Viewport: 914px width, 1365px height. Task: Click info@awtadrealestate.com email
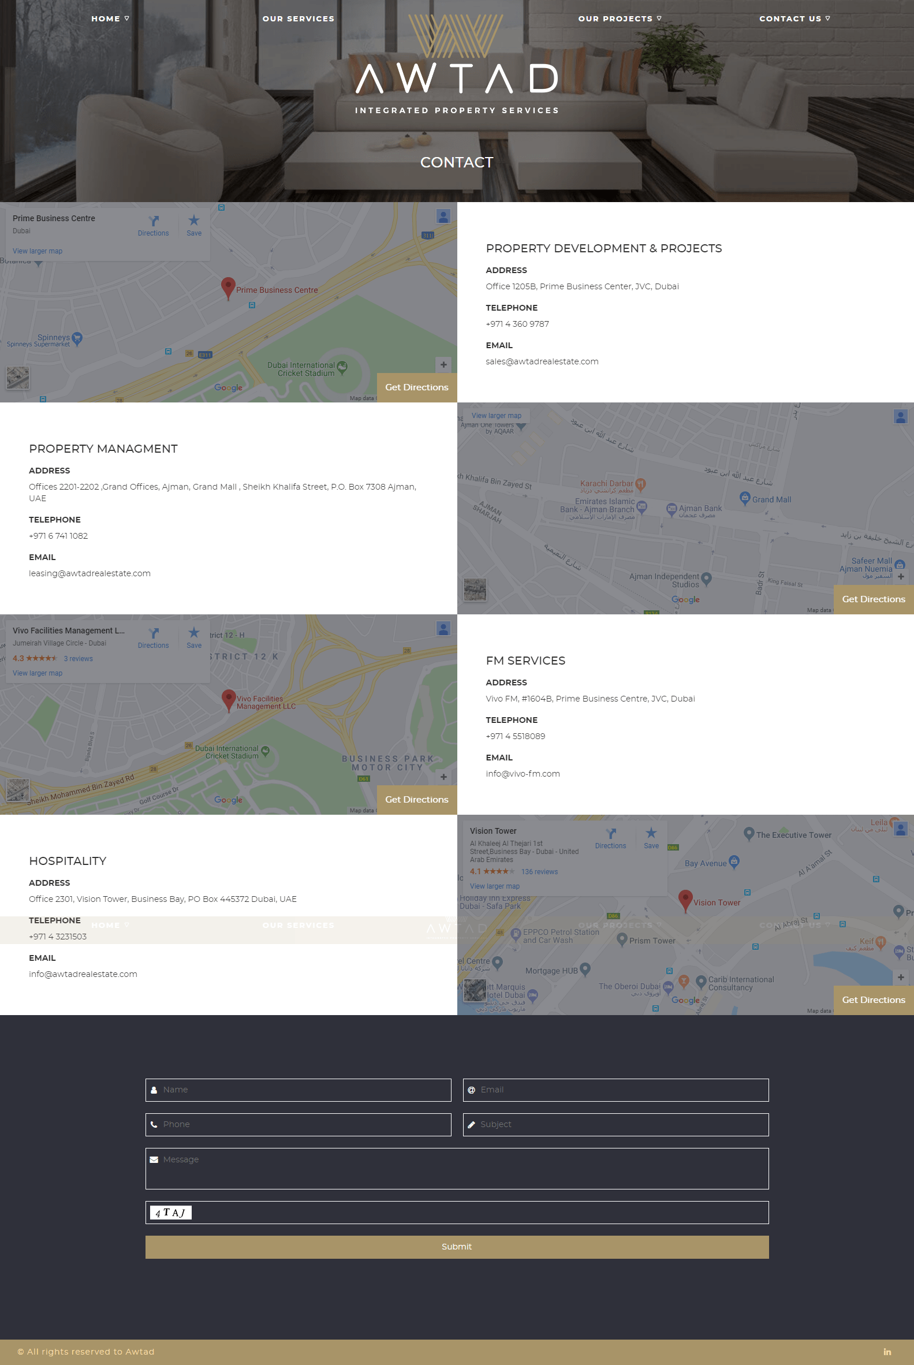[83, 975]
